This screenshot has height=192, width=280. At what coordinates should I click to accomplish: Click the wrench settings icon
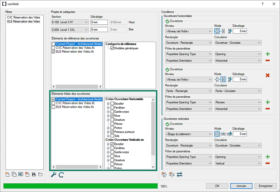[53, 175]
